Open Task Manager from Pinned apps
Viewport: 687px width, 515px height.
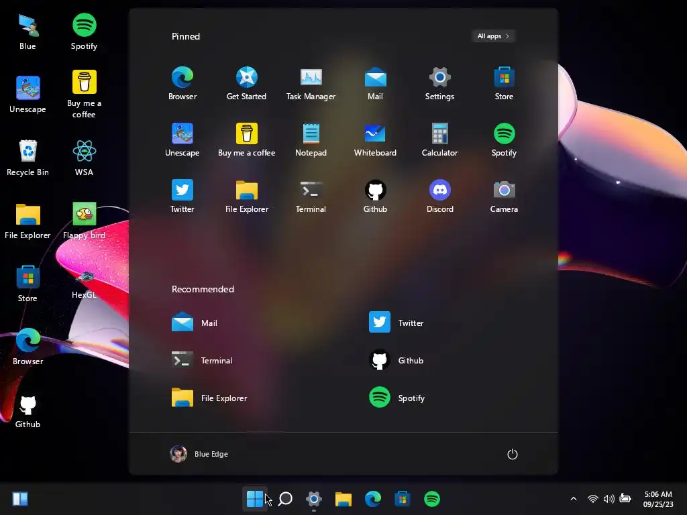click(x=311, y=84)
